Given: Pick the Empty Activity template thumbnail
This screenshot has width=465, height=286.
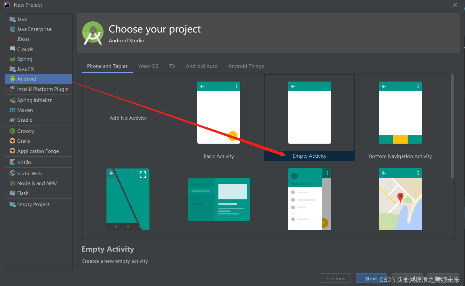Looking at the screenshot, I should [x=309, y=112].
